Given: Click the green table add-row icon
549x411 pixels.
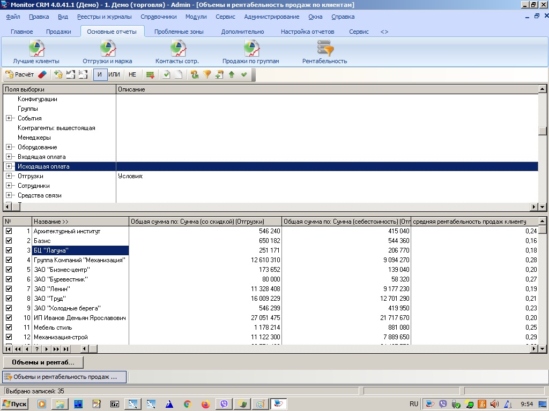Looking at the screenshot, I should pyautogui.click(x=150, y=74).
